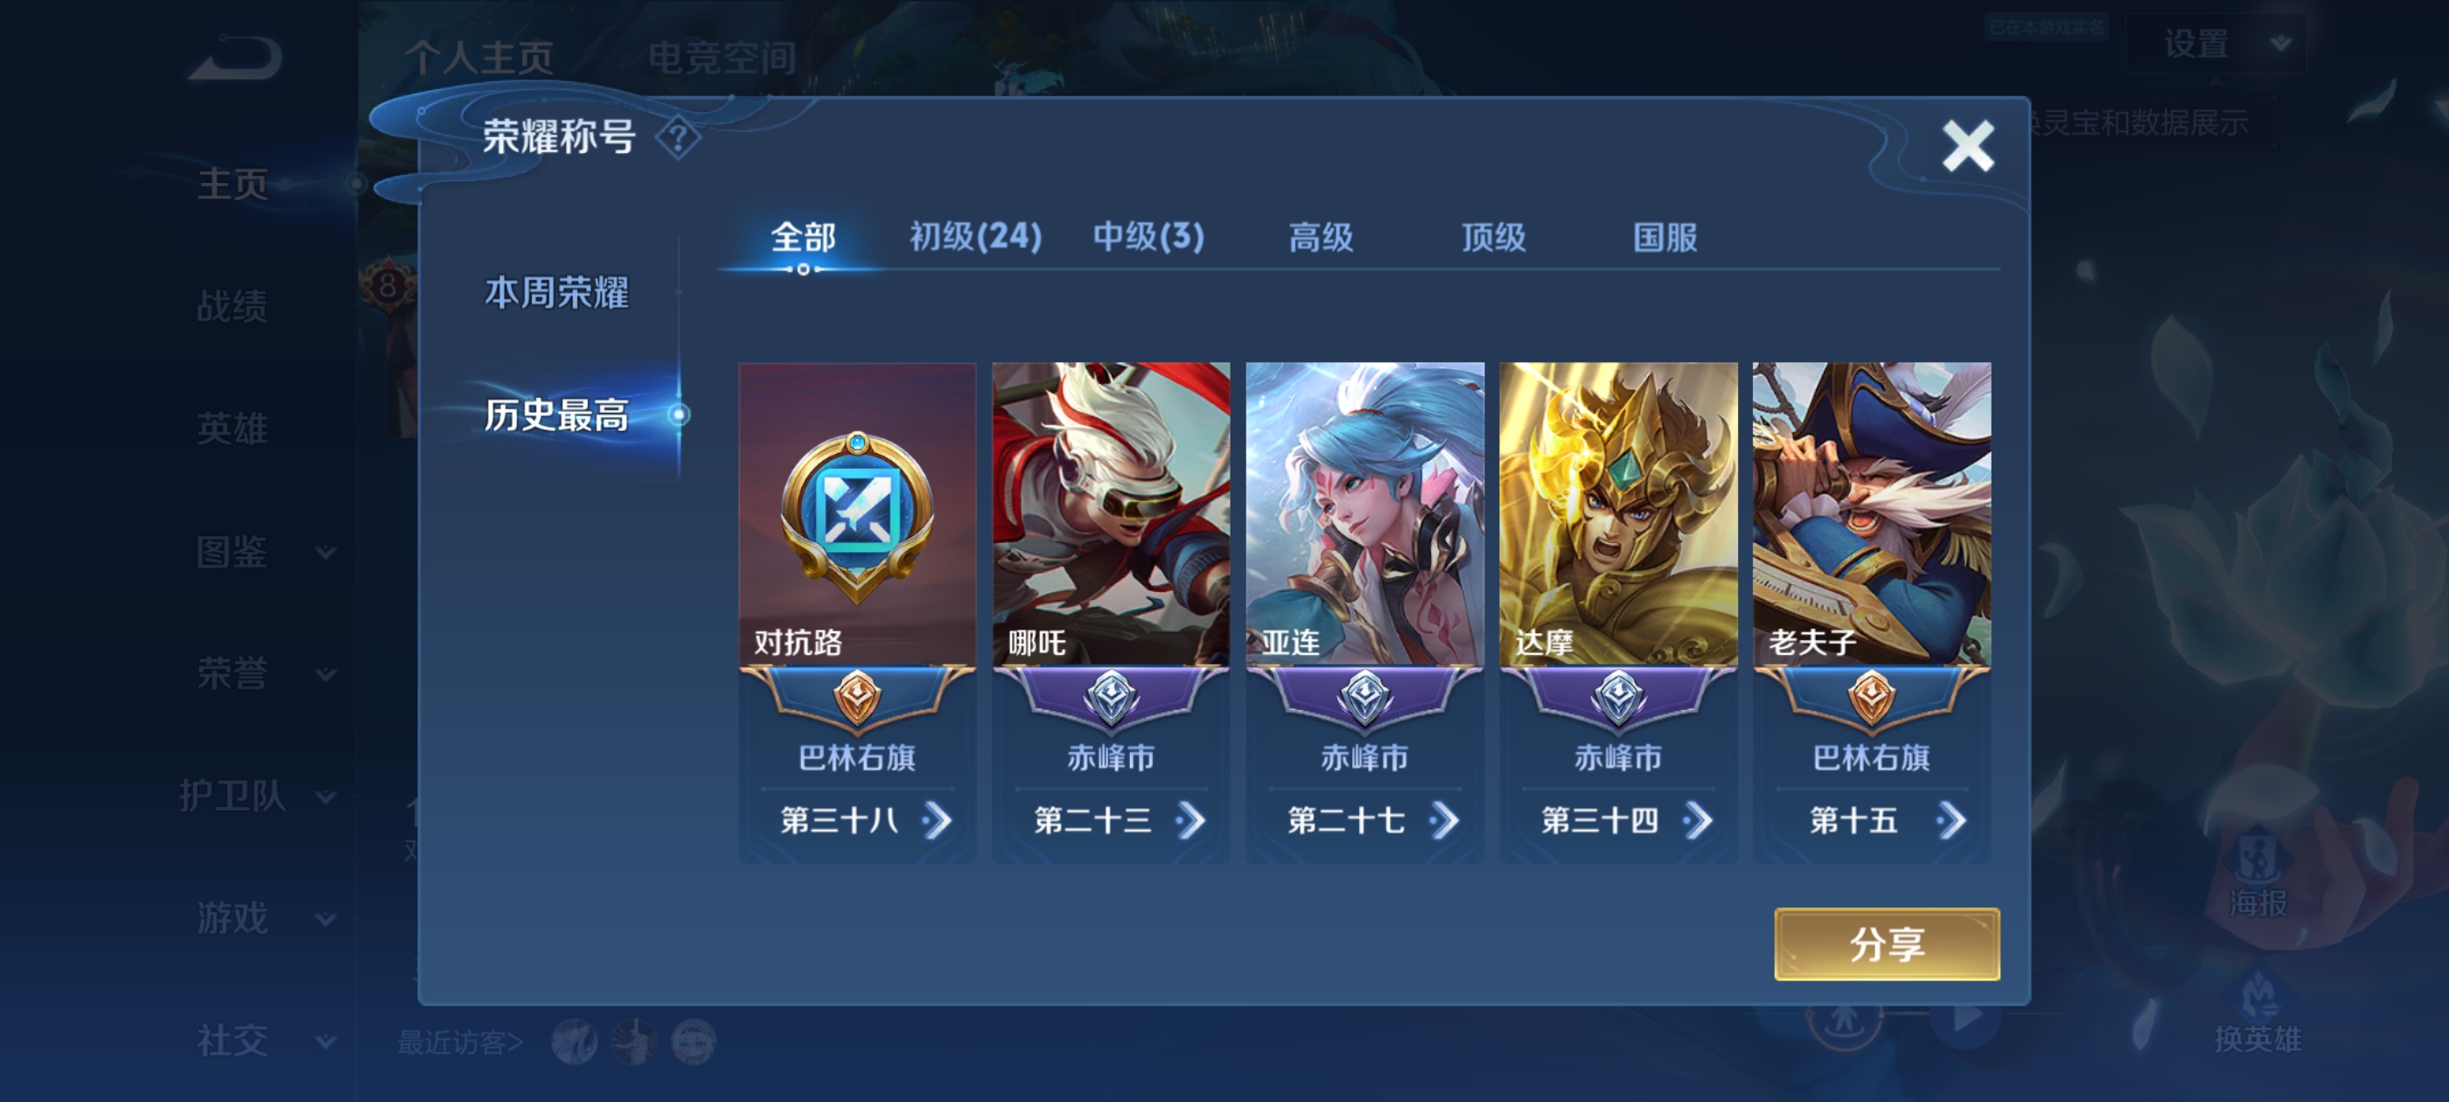Open the arrow next to 第二十三
This screenshot has height=1102, width=2449.
pos(1190,820)
